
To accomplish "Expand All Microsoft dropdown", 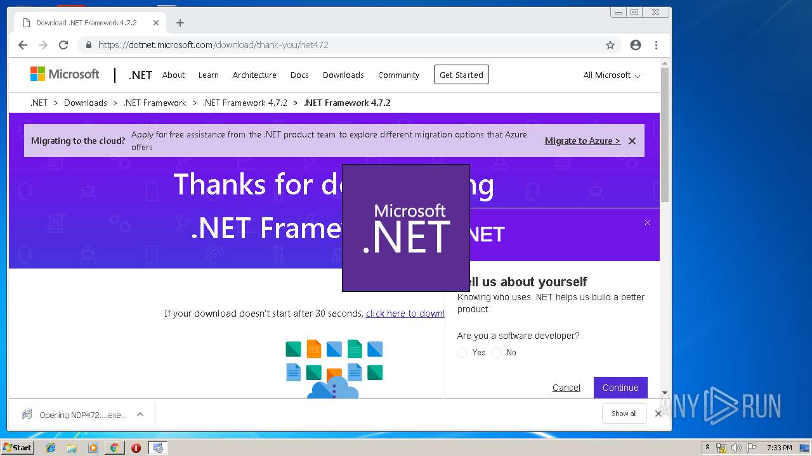I will (612, 75).
